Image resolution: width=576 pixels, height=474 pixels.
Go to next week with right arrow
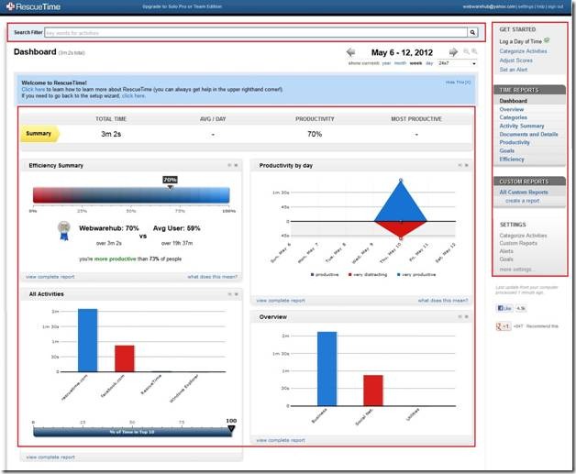[x=453, y=52]
